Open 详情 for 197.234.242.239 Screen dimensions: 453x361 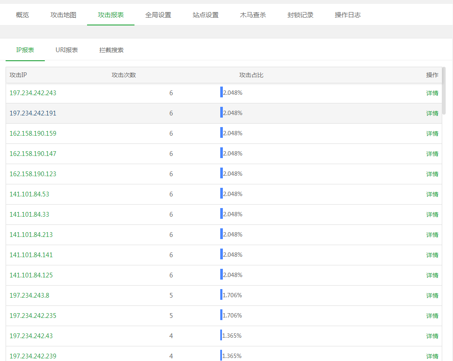tap(432, 356)
